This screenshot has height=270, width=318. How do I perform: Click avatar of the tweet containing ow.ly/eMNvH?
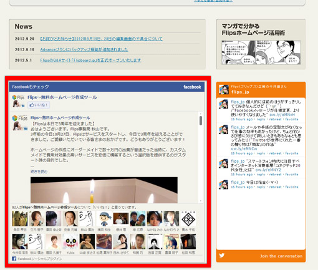224,104
